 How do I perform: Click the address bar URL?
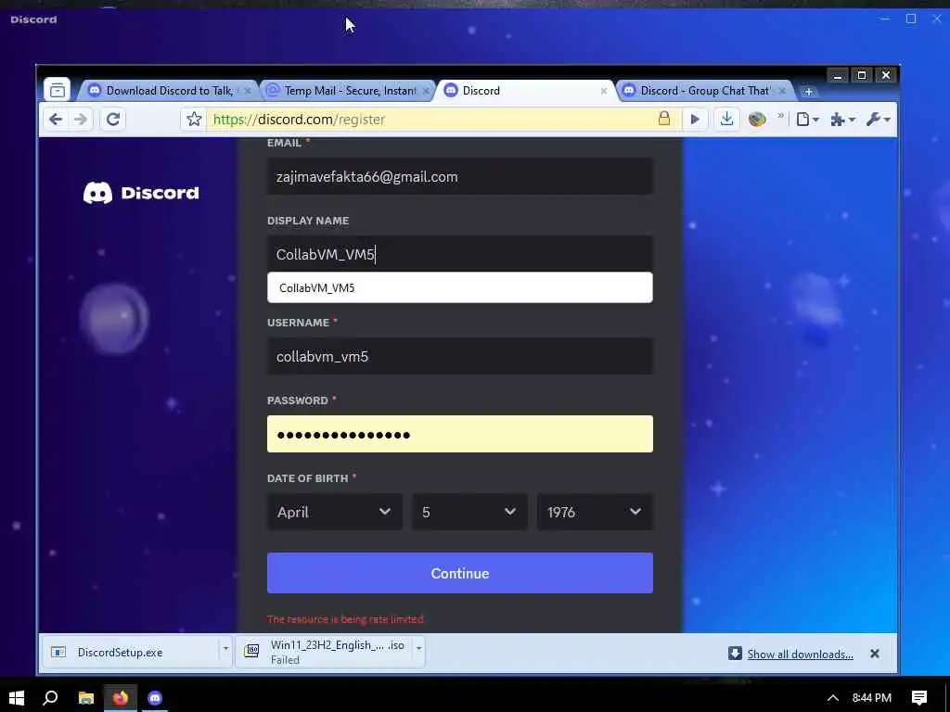coord(299,120)
